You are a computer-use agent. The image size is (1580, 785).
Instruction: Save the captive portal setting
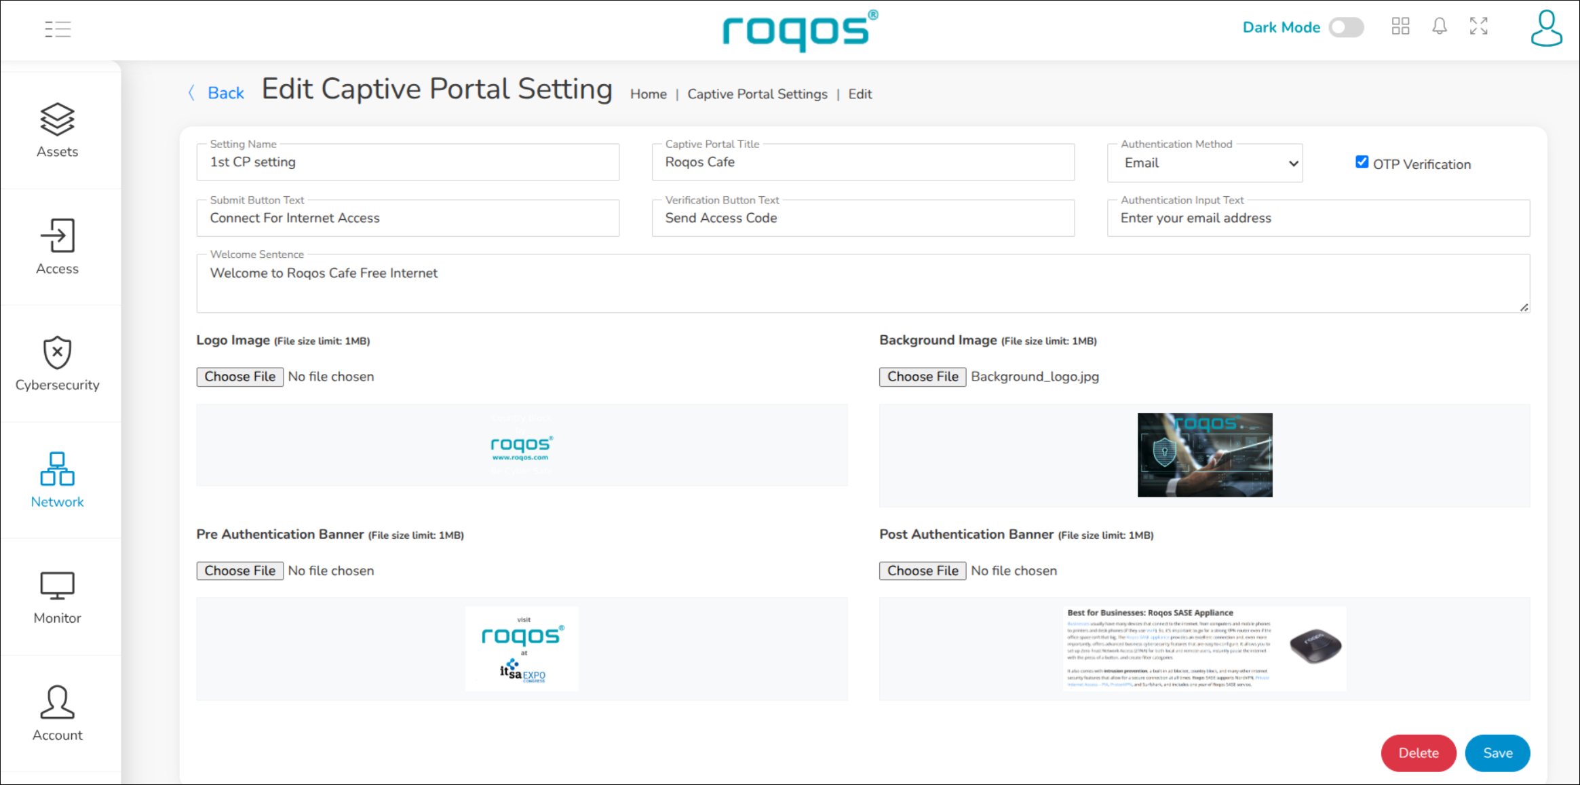click(x=1497, y=752)
